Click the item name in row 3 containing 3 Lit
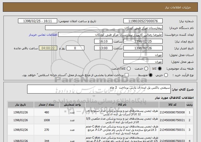This screenshot has height=142, width=201. point(122,130)
